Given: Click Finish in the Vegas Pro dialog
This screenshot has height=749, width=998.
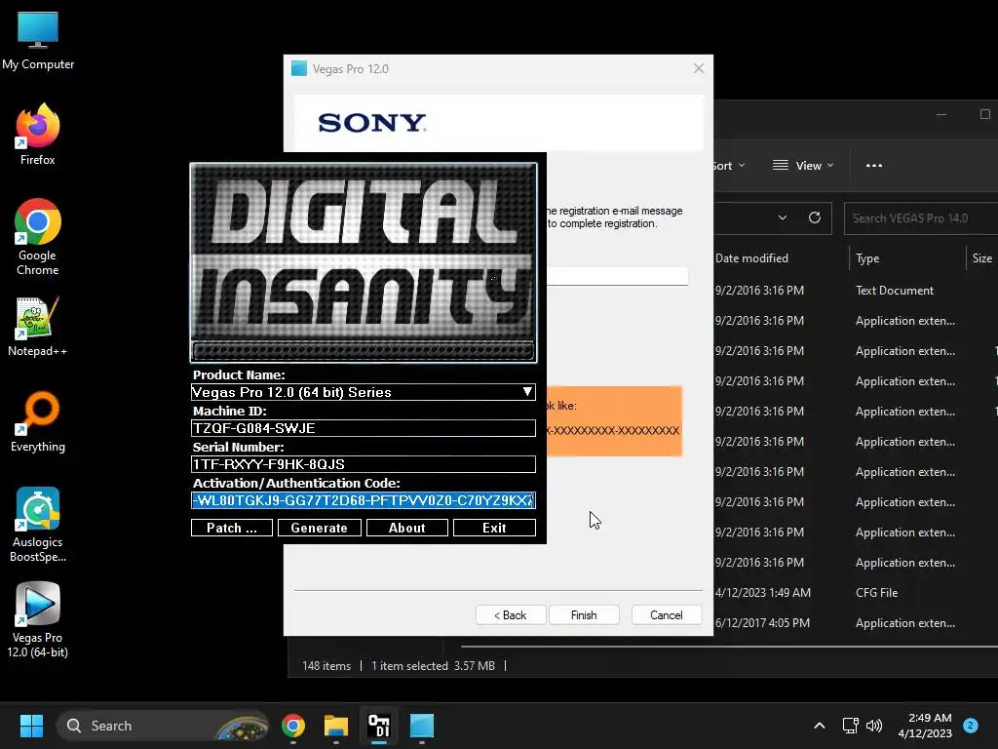Looking at the screenshot, I should pos(584,615).
